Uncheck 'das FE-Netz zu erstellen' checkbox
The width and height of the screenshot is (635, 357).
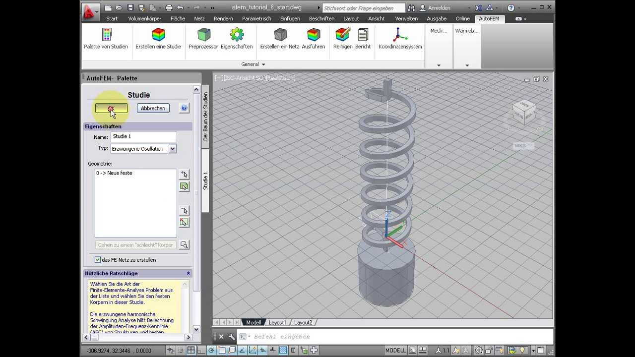click(98, 260)
